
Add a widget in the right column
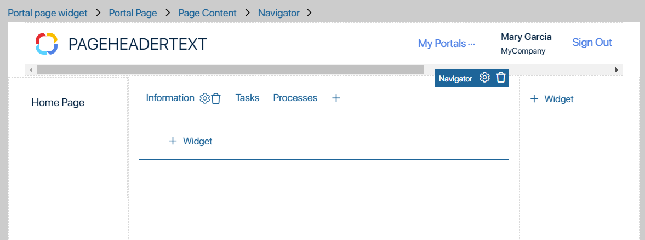click(552, 99)
